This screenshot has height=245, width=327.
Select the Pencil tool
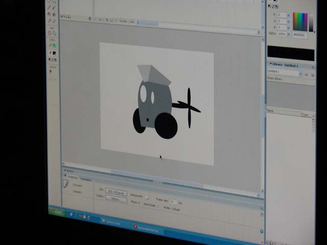[x=50, y=8]
